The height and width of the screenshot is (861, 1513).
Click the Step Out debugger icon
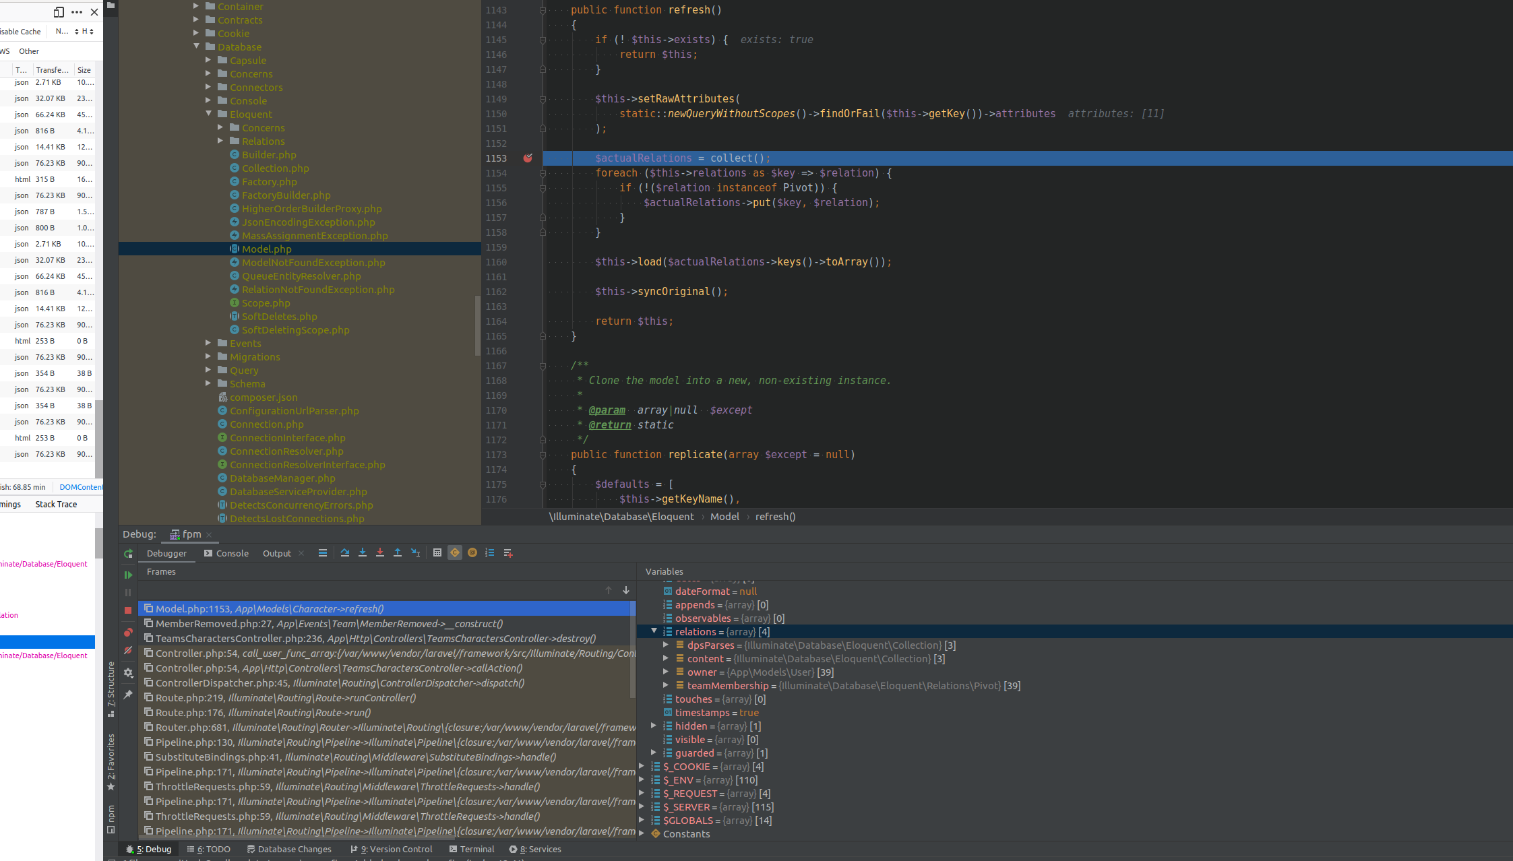(x=398, y=552)
